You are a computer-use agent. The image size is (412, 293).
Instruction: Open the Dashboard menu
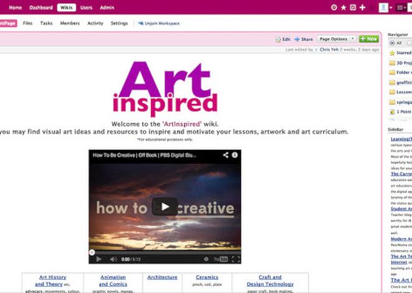41,7
